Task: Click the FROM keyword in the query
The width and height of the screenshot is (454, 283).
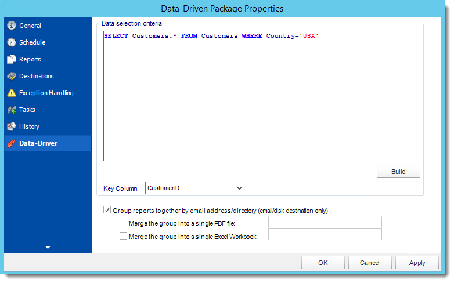Action: point(189,36)
